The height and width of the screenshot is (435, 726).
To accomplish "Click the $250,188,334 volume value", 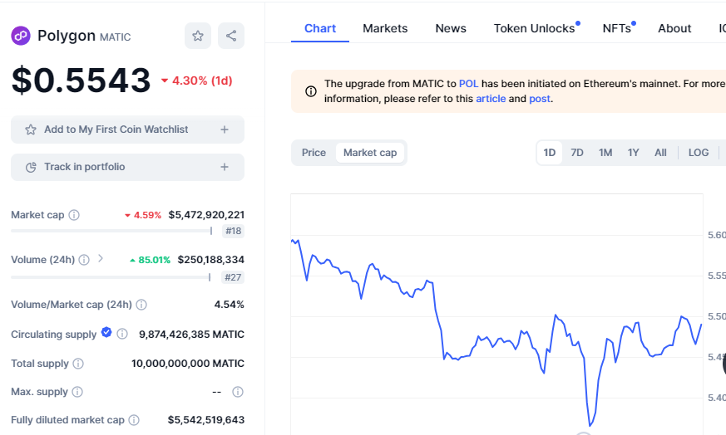I will pos(211,260).
